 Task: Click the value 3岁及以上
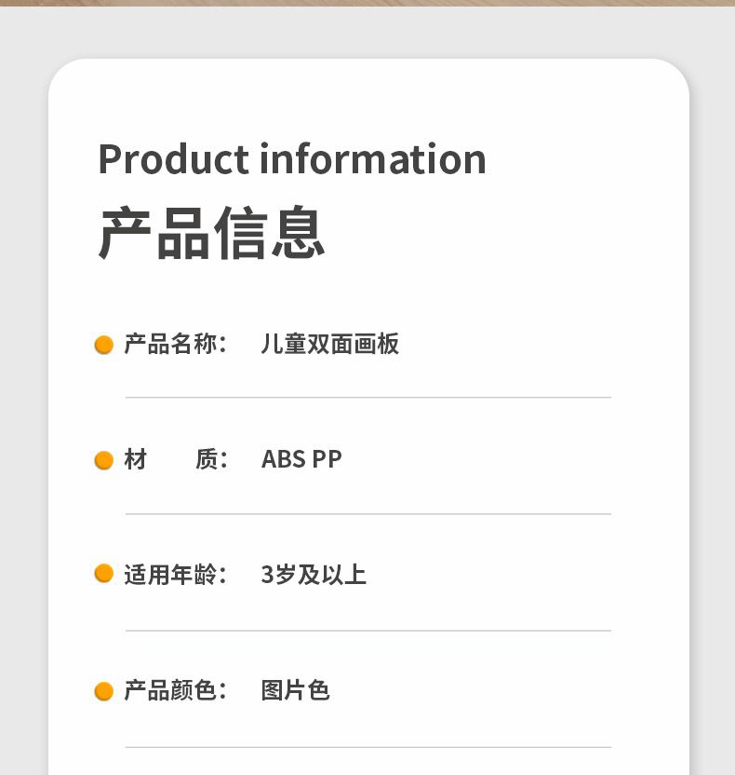point(314,575)
